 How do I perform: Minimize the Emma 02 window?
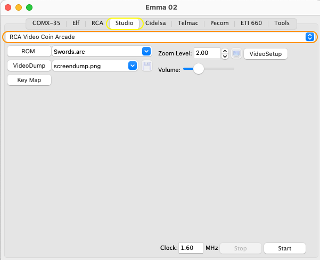(x=19, y=7)
